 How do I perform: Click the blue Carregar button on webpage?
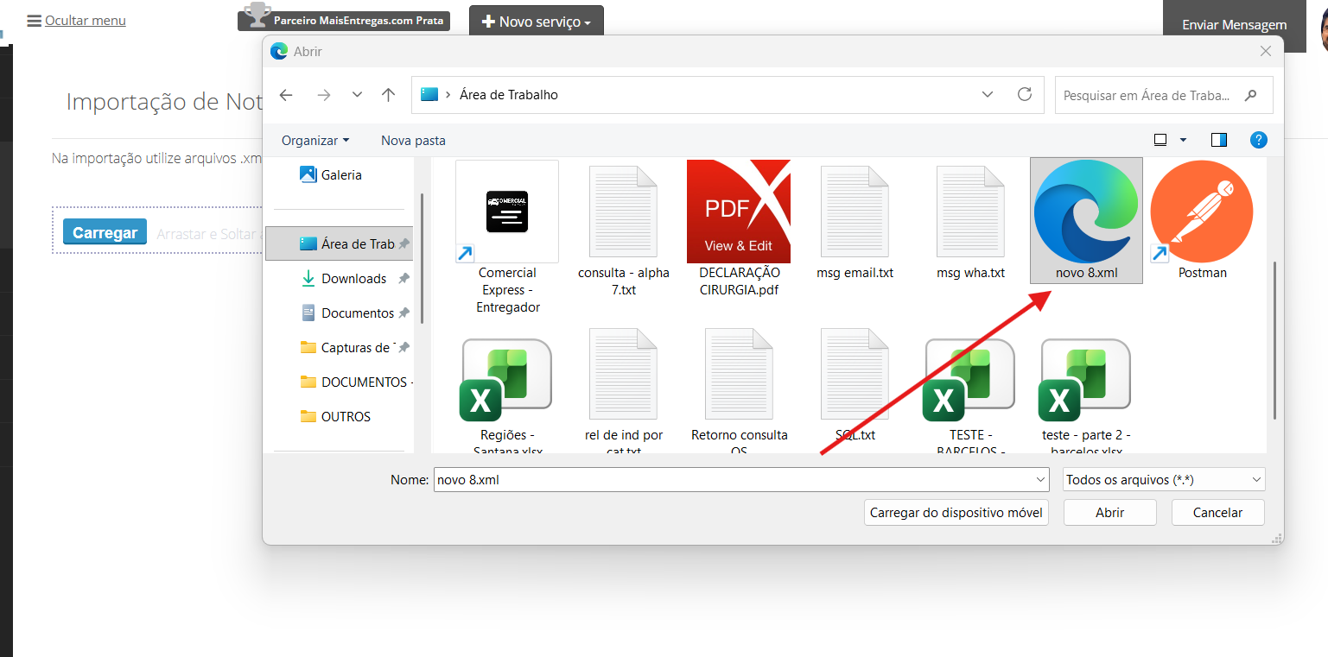pyautogui.click(x=105, y=232)
